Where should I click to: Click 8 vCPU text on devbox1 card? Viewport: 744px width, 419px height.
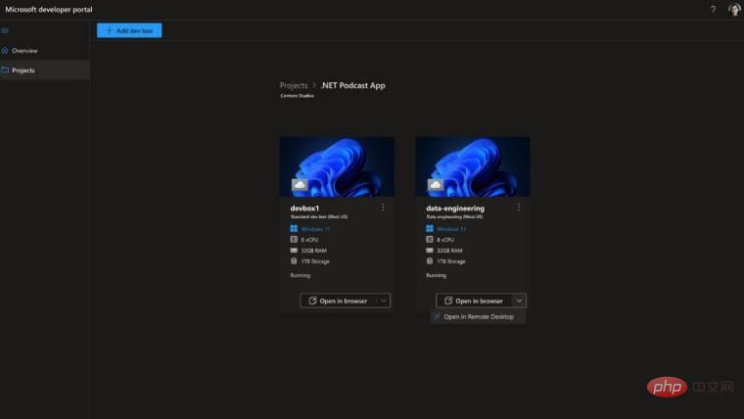(x=309, y=240)
